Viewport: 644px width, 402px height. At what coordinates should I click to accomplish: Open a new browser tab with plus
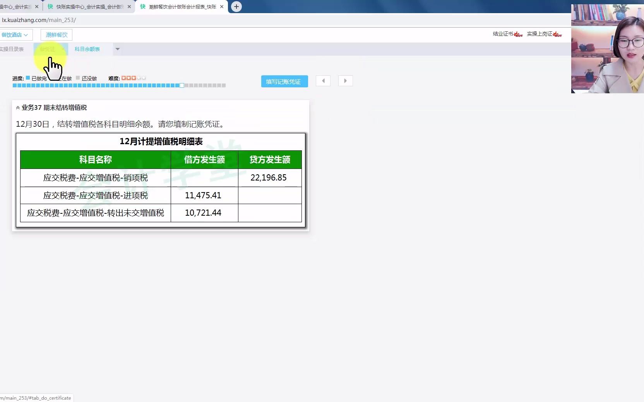236,7
